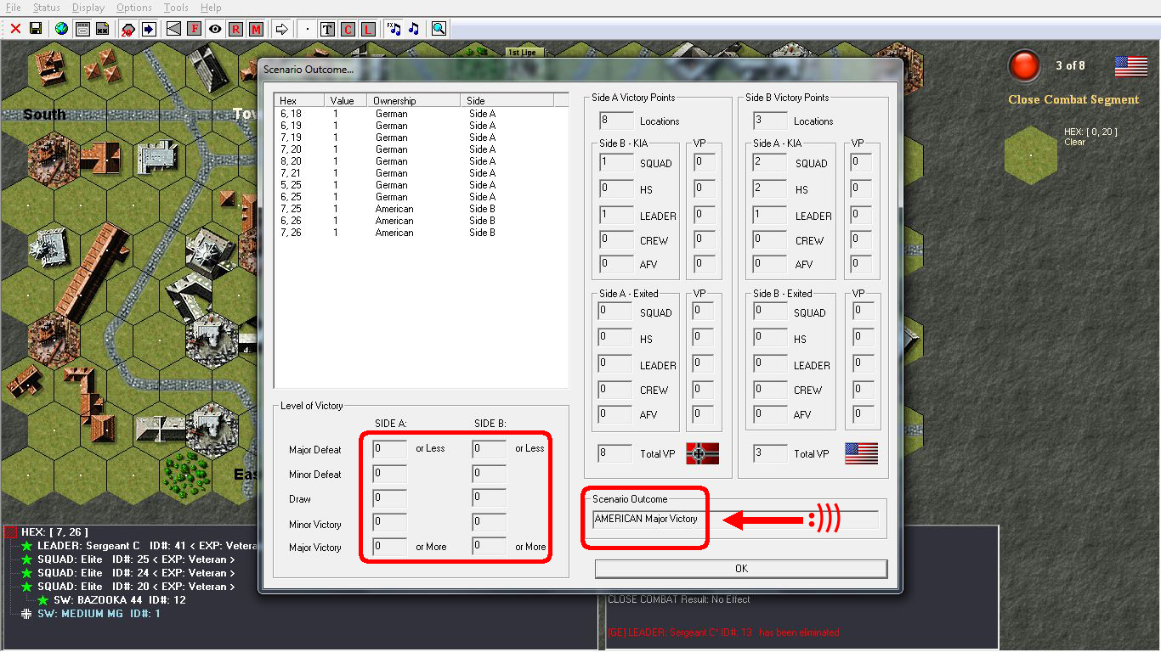Toggle the red M toolbar button

pyautogui.click(x=256, y=29)
